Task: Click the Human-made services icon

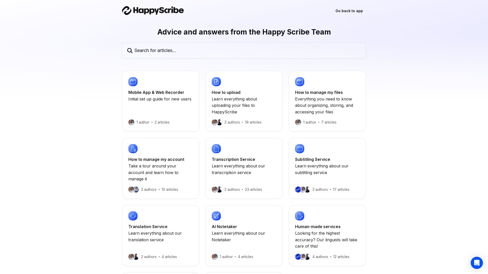Action: (x=300, y=216)
